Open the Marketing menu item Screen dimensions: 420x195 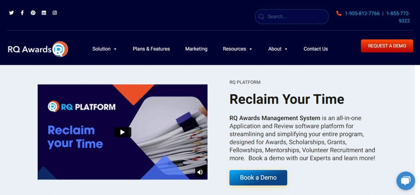point(196,49)
